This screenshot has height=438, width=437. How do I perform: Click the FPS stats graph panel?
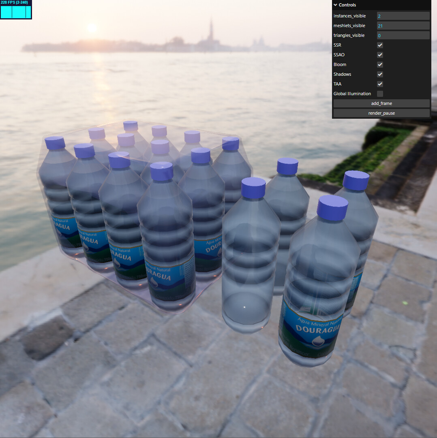pos(16,12)
